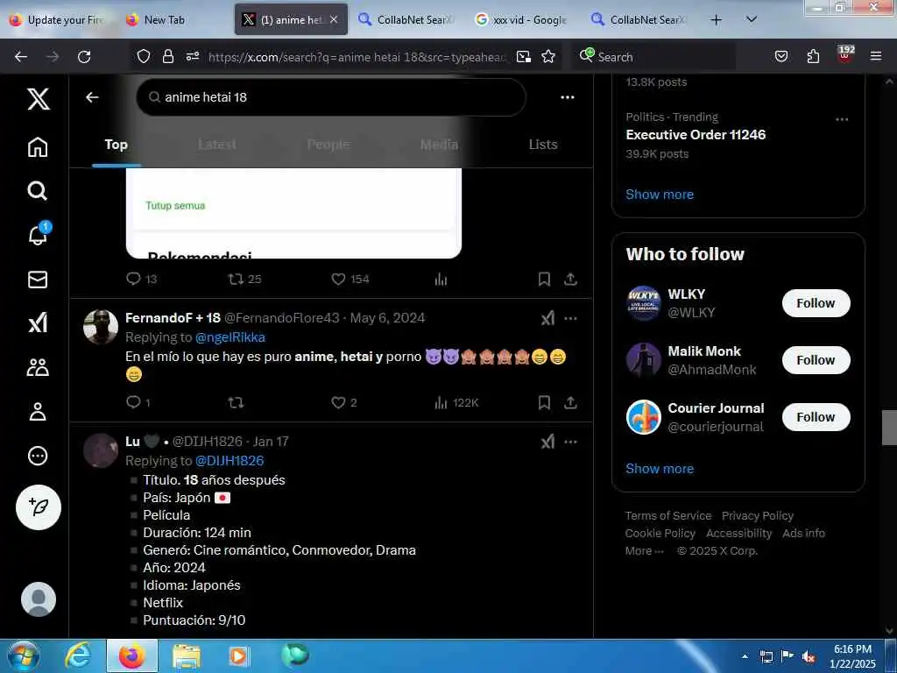Image resolution: width=897 pixels, height=673 pixels.
Task: Reply to post with 13 replies
Action: 141,280
